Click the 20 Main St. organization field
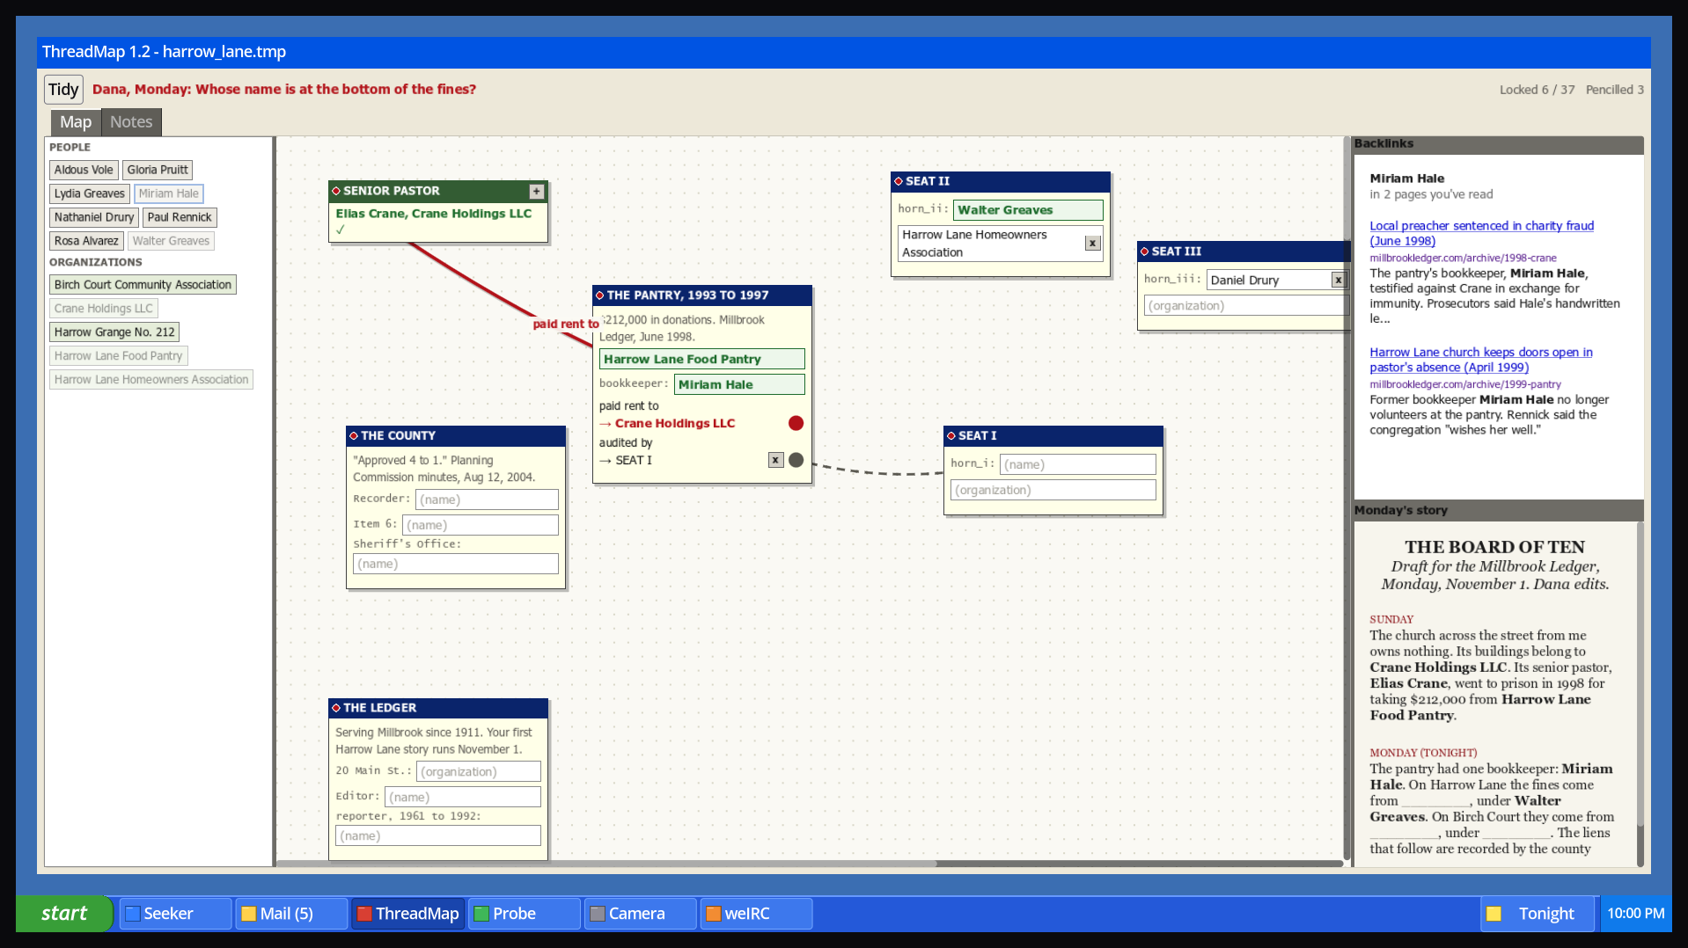This screenshot has width=1688, height=948. (x=479, y=771)
